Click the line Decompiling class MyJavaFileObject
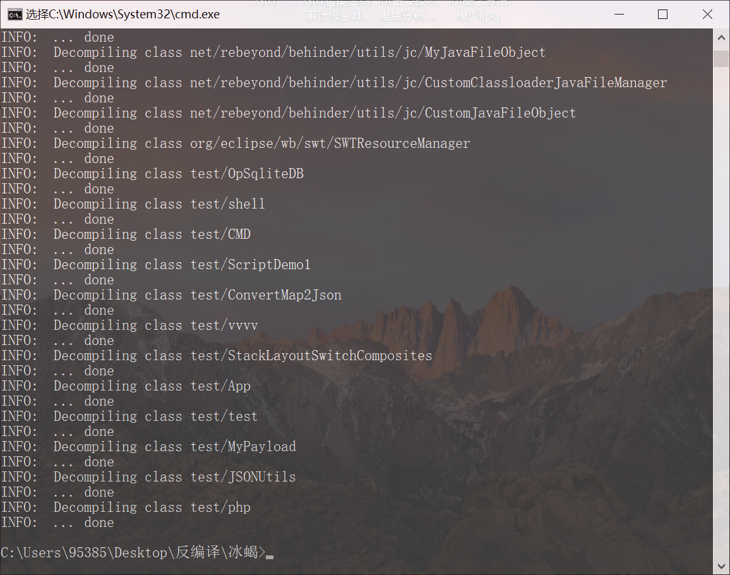The height and width of the screenshot is (575, 730). point(273,52)
